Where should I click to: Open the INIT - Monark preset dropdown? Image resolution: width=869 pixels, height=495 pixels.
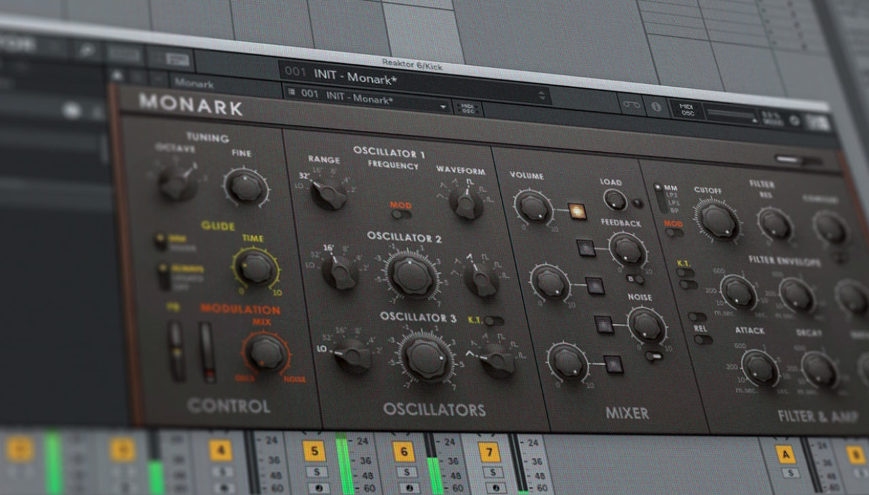coord(442,106)
